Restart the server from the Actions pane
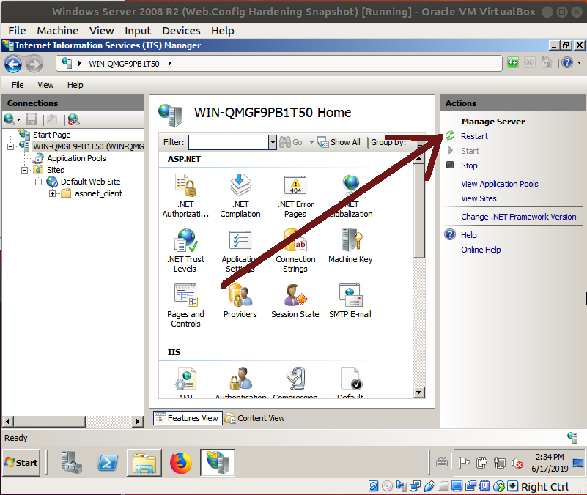587x495 pixels. (x=474, y=136)
